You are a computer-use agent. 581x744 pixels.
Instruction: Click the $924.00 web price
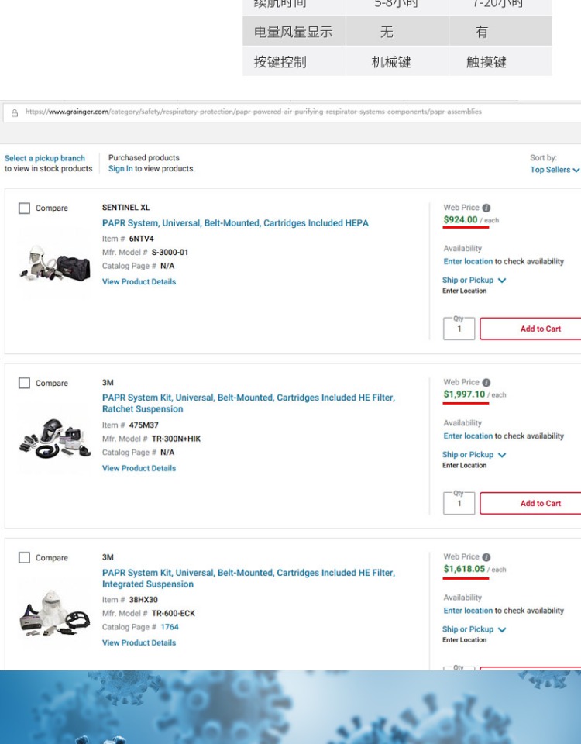click(x=460, y=219)
